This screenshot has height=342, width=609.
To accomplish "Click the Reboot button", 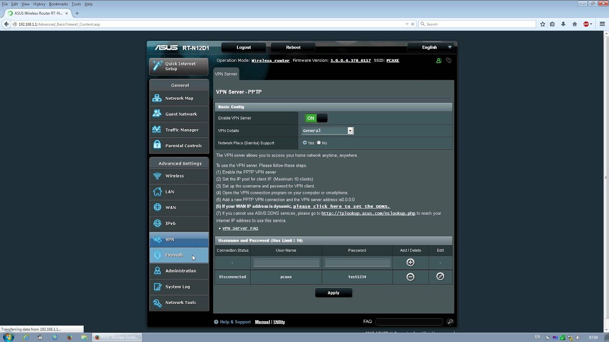I will coord(293,47).
